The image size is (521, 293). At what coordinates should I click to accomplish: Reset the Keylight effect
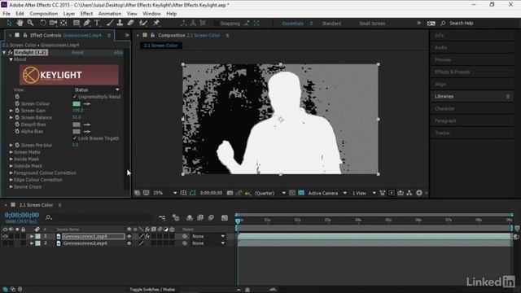tap(78, 52)
